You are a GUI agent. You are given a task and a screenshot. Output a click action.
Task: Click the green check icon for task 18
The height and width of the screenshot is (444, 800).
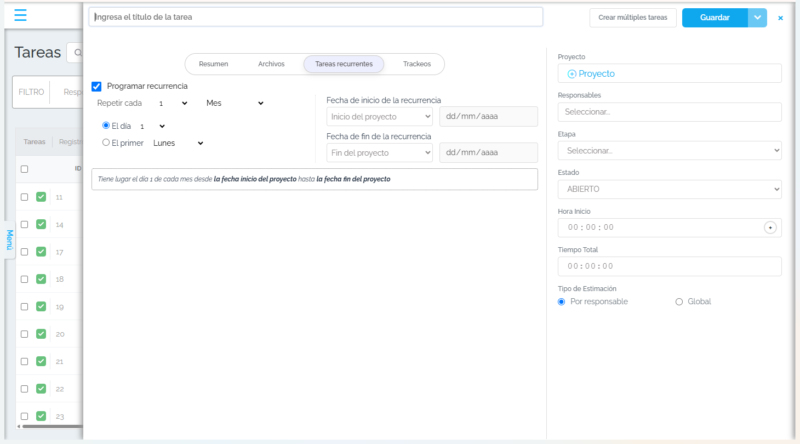(x=41, y=279)
